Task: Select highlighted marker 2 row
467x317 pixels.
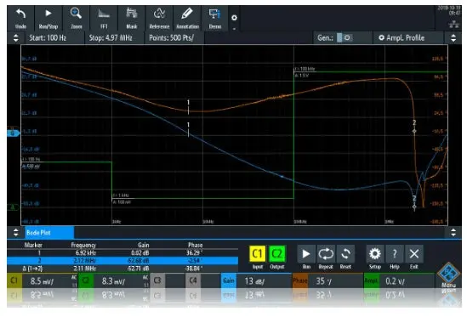Action: coord(122,261)
